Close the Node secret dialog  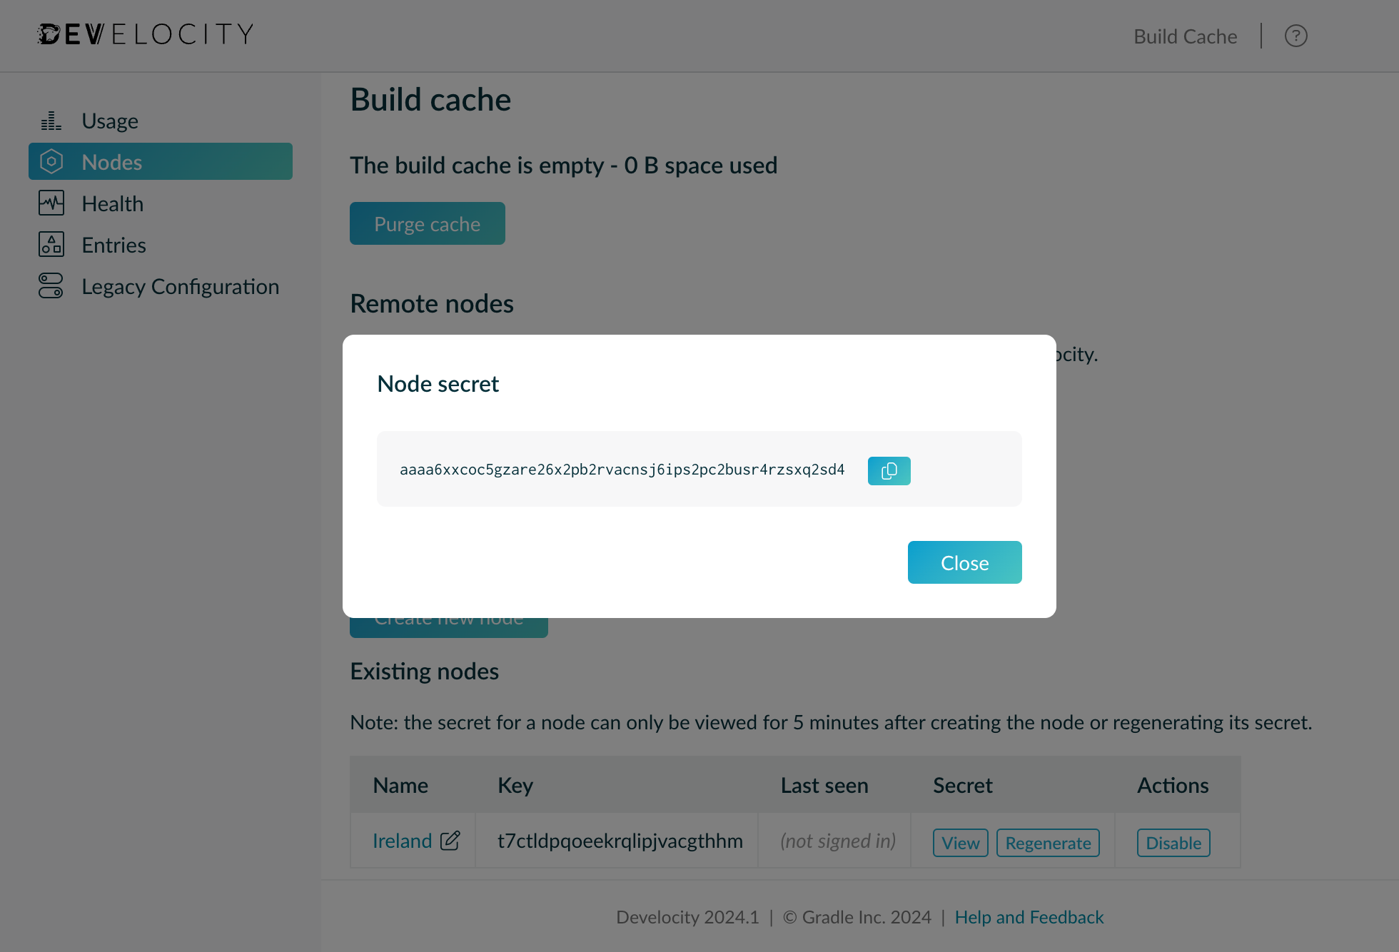click(964, 562)
